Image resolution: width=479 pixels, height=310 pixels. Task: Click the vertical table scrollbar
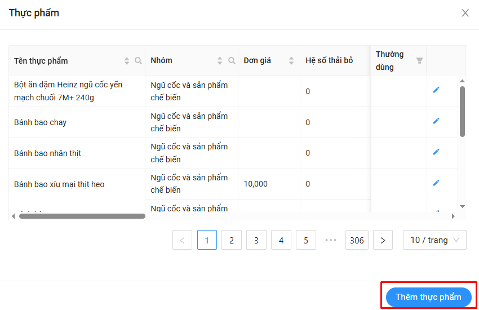pos(463,112)
